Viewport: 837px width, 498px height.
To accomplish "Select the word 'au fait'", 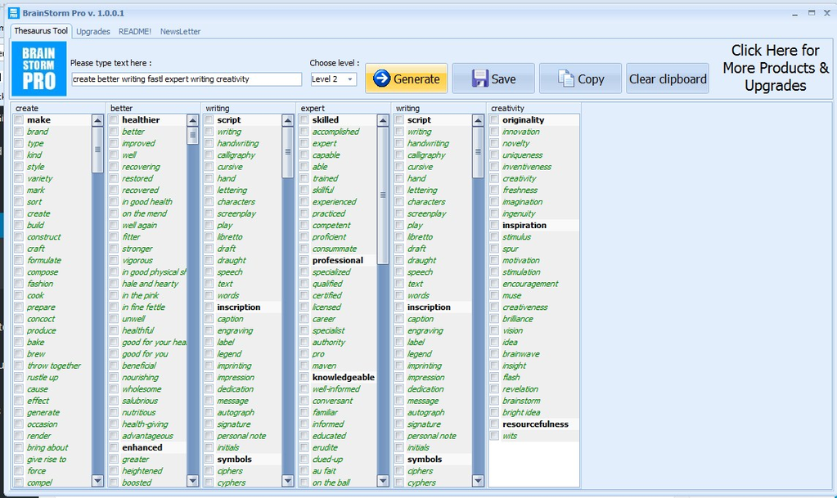I will [x=324, y=471].
